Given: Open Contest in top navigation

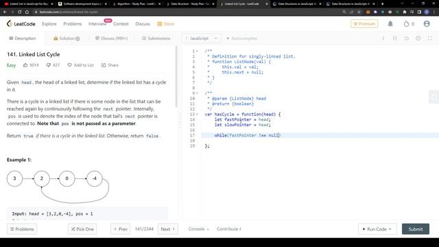Looking at the screenshot, I should tap(121, 24).
